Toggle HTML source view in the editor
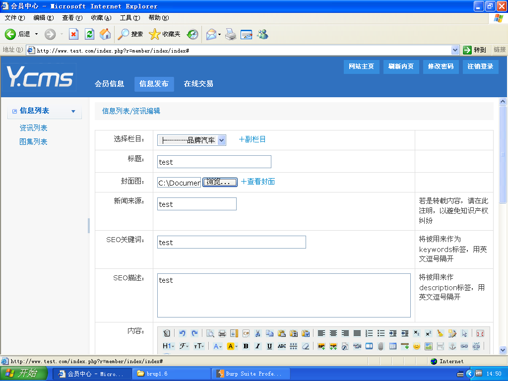The image size is (508, 381). [166, 333]
